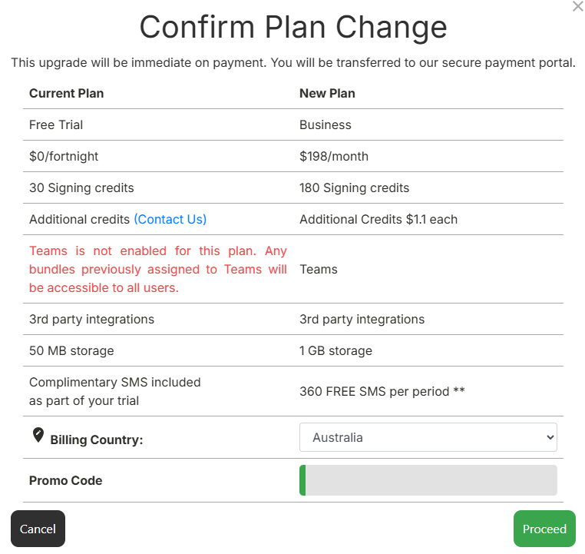Click the $198/month price text

pos(333,156)
